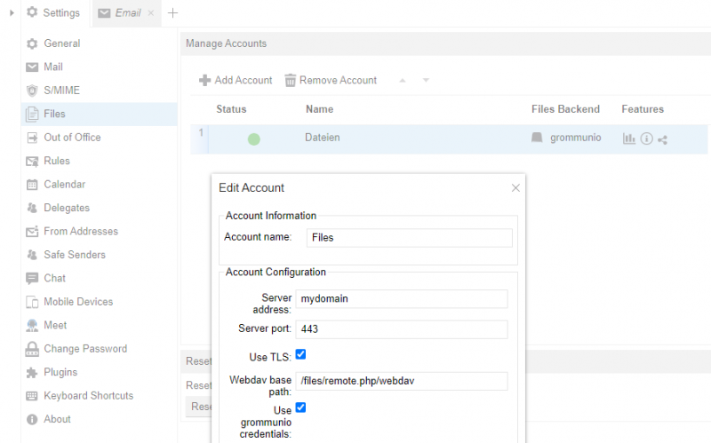Close the Email tab with its X

[150, 13]
